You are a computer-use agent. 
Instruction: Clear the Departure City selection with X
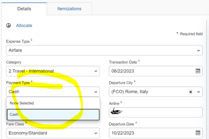[x=191, y=92]
